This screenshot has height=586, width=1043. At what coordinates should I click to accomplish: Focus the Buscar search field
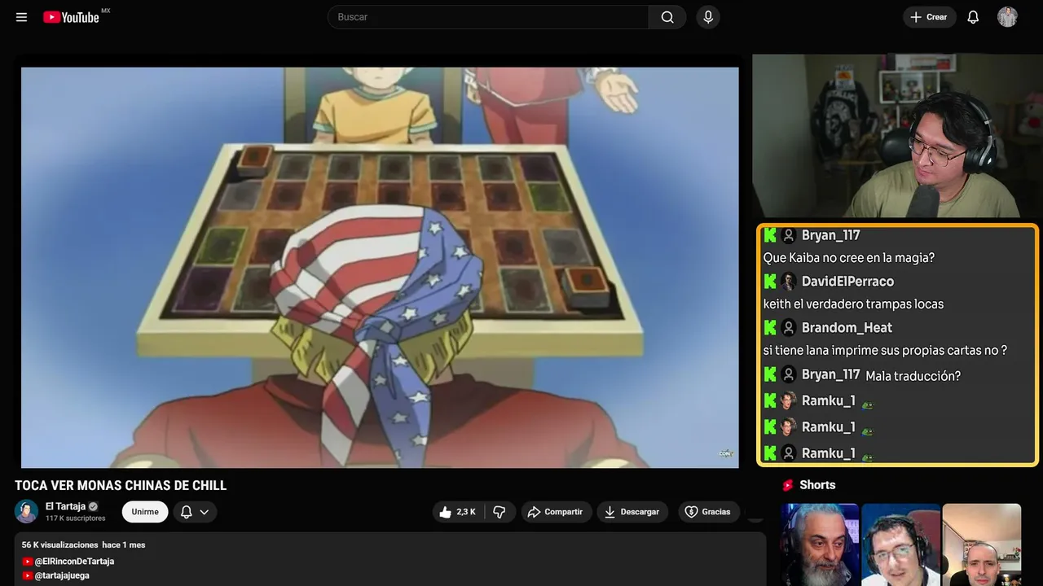point(488,17)
